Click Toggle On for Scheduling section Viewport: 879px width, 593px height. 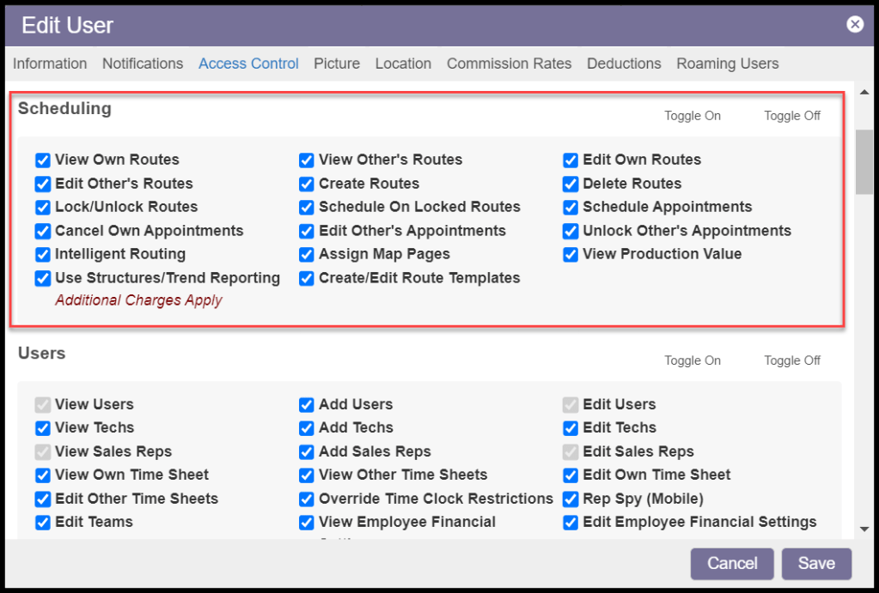point(693,116)
